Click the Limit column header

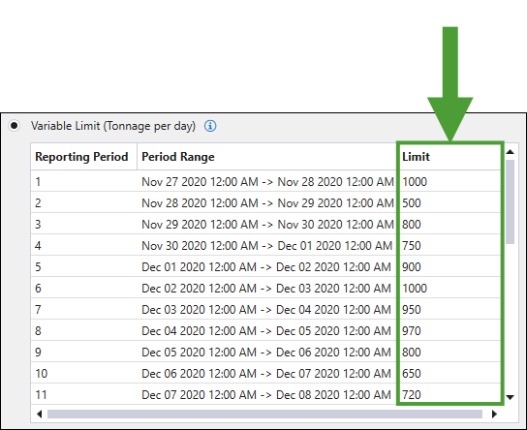tap(449, 157)
